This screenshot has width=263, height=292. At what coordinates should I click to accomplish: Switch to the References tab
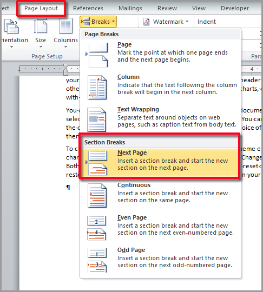click(88, 8)
